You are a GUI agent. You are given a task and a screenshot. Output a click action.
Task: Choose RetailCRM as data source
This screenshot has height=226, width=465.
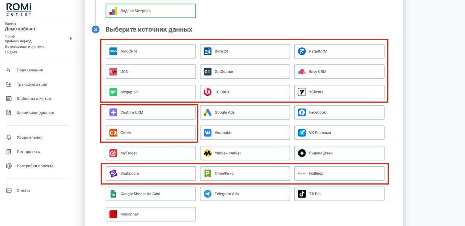coord(339,51)
